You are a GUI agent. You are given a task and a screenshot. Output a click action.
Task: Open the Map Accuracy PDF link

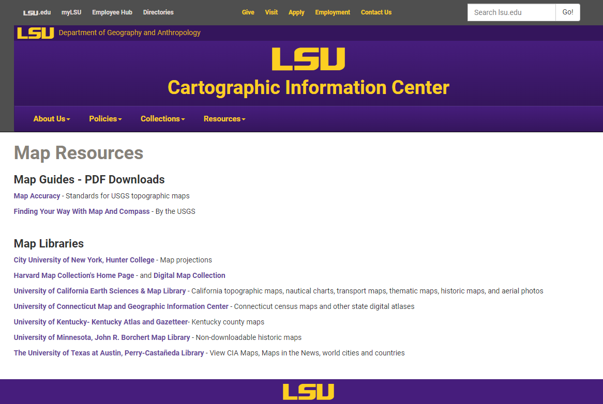(x=37, y=196)
